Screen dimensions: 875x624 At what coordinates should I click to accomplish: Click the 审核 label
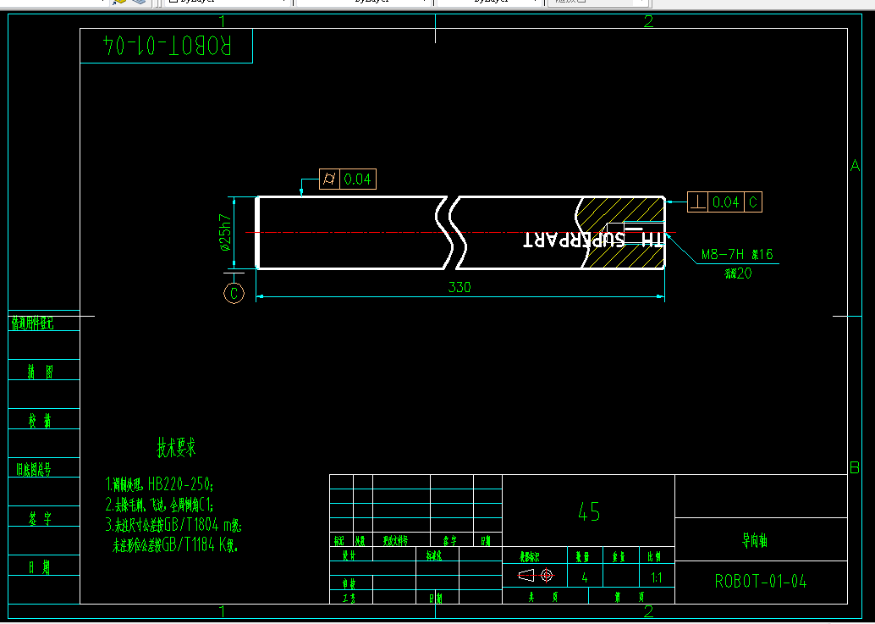point(349,584)
